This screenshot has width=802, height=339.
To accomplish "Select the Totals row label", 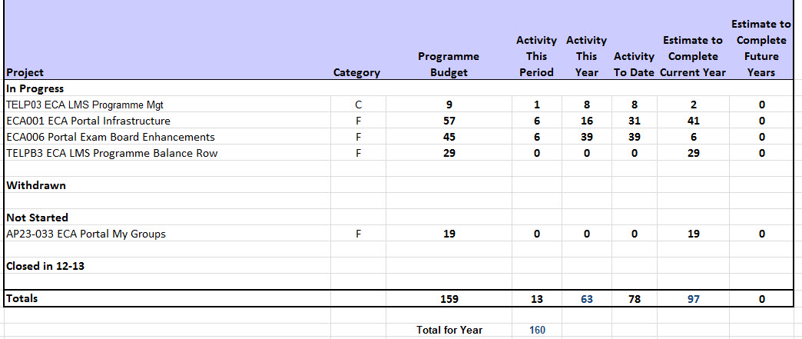I will coord(22,298).
